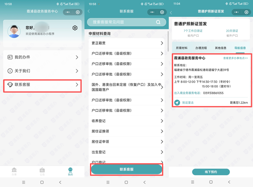Screen dimensions: 253x187
Task: Tap Android recents icon under first screen
Action: point(24,182)
